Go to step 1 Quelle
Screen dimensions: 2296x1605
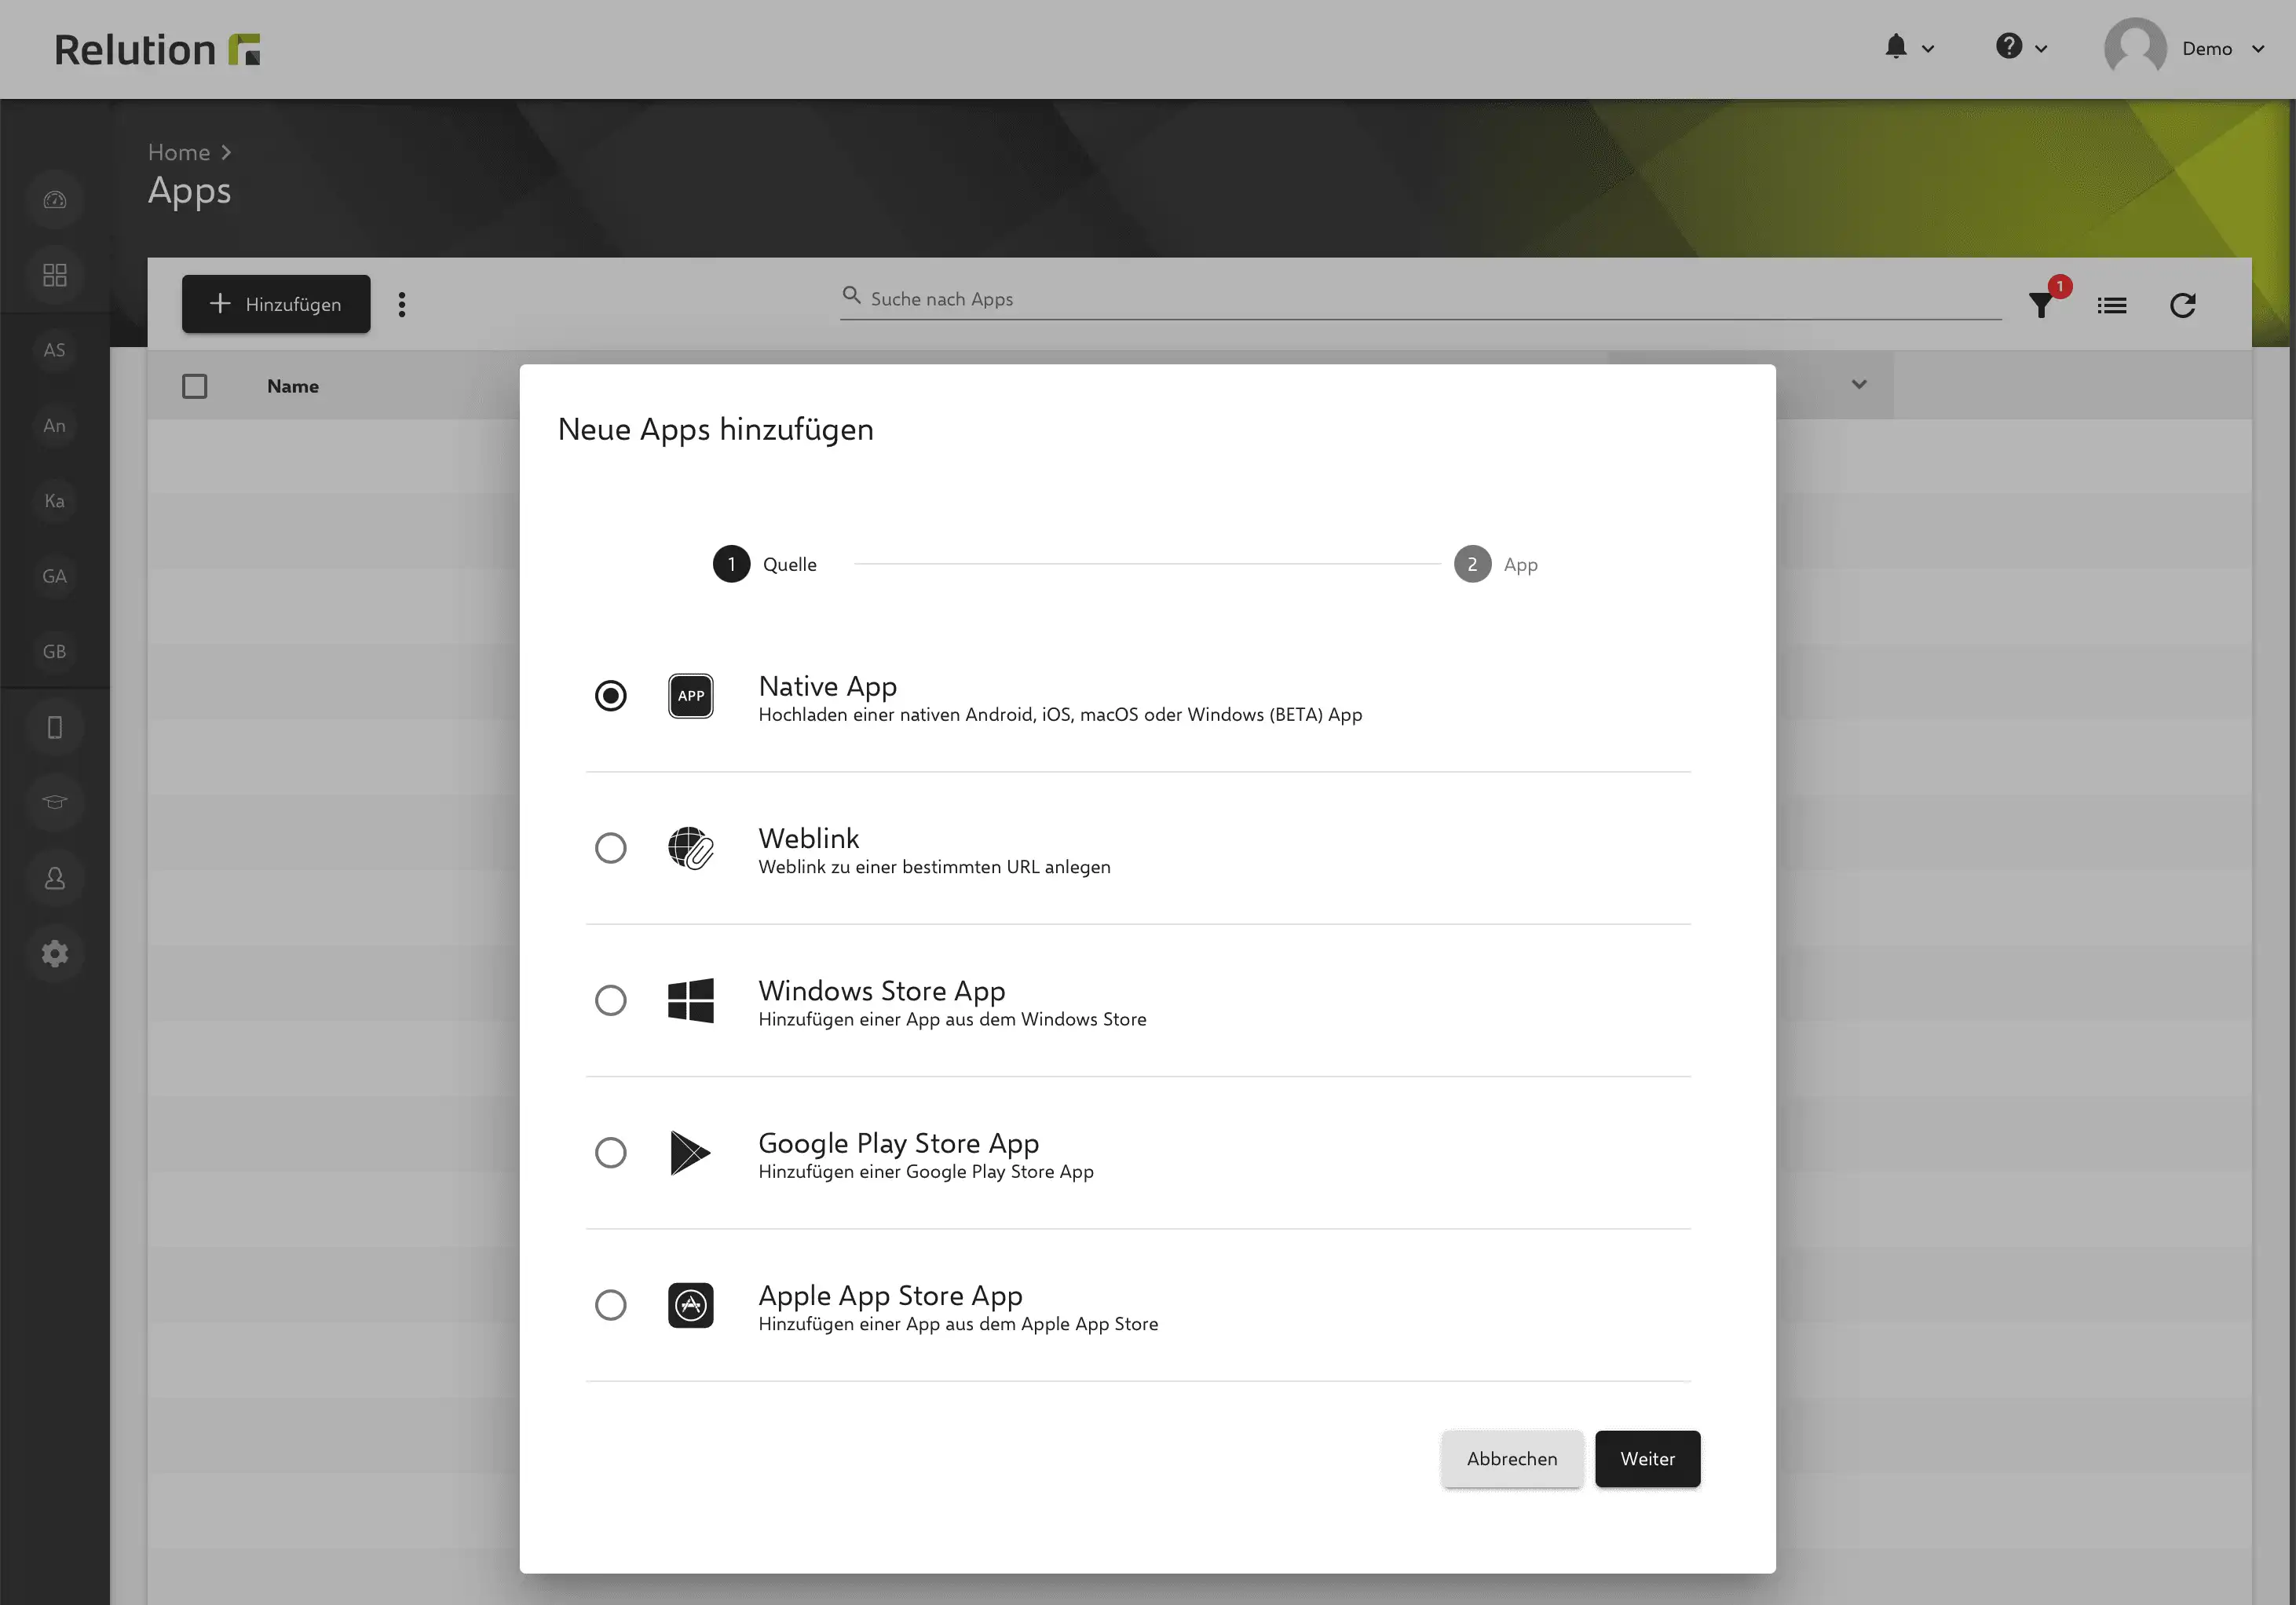765,564
